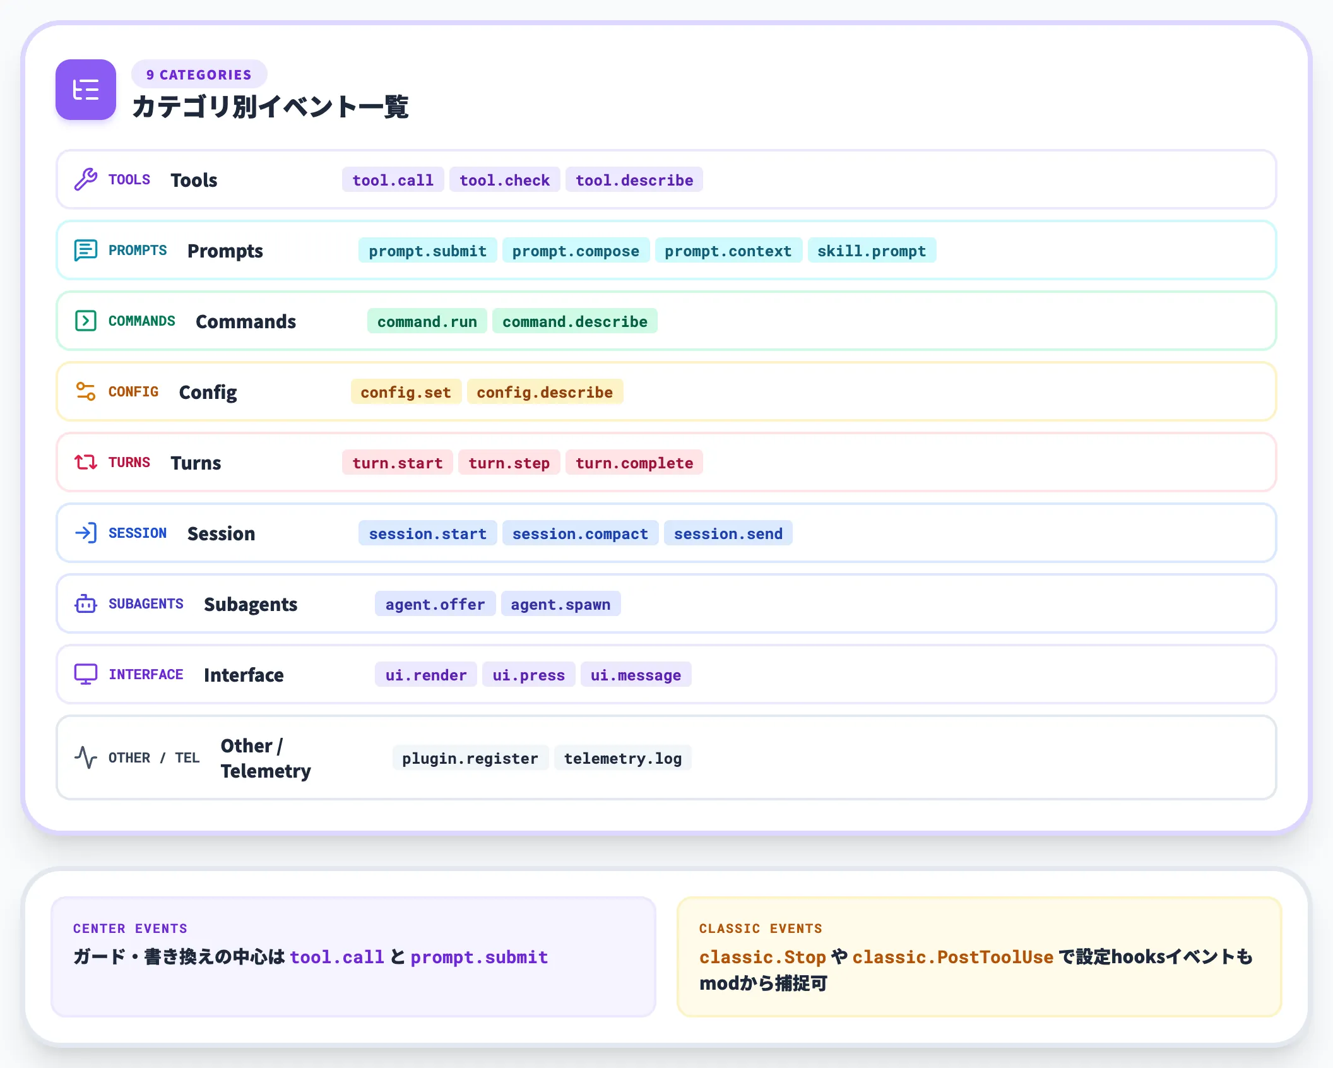Click the command.describe chip
Viewport: 1333px width, 1068px height.
click(x=575, y=321)
